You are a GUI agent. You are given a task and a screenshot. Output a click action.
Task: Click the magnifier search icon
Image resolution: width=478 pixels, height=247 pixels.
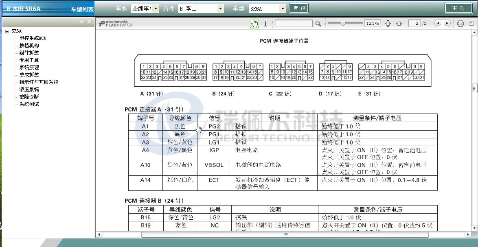318,24
